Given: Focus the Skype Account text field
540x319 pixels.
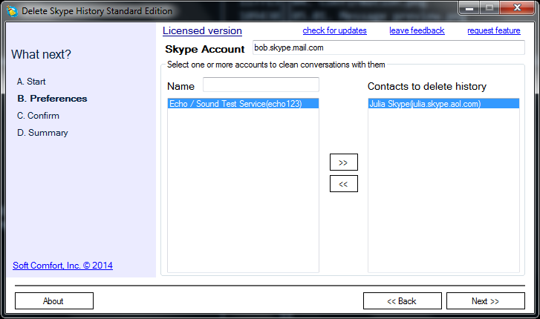Looking at the screenshot, I should [388, 47].
